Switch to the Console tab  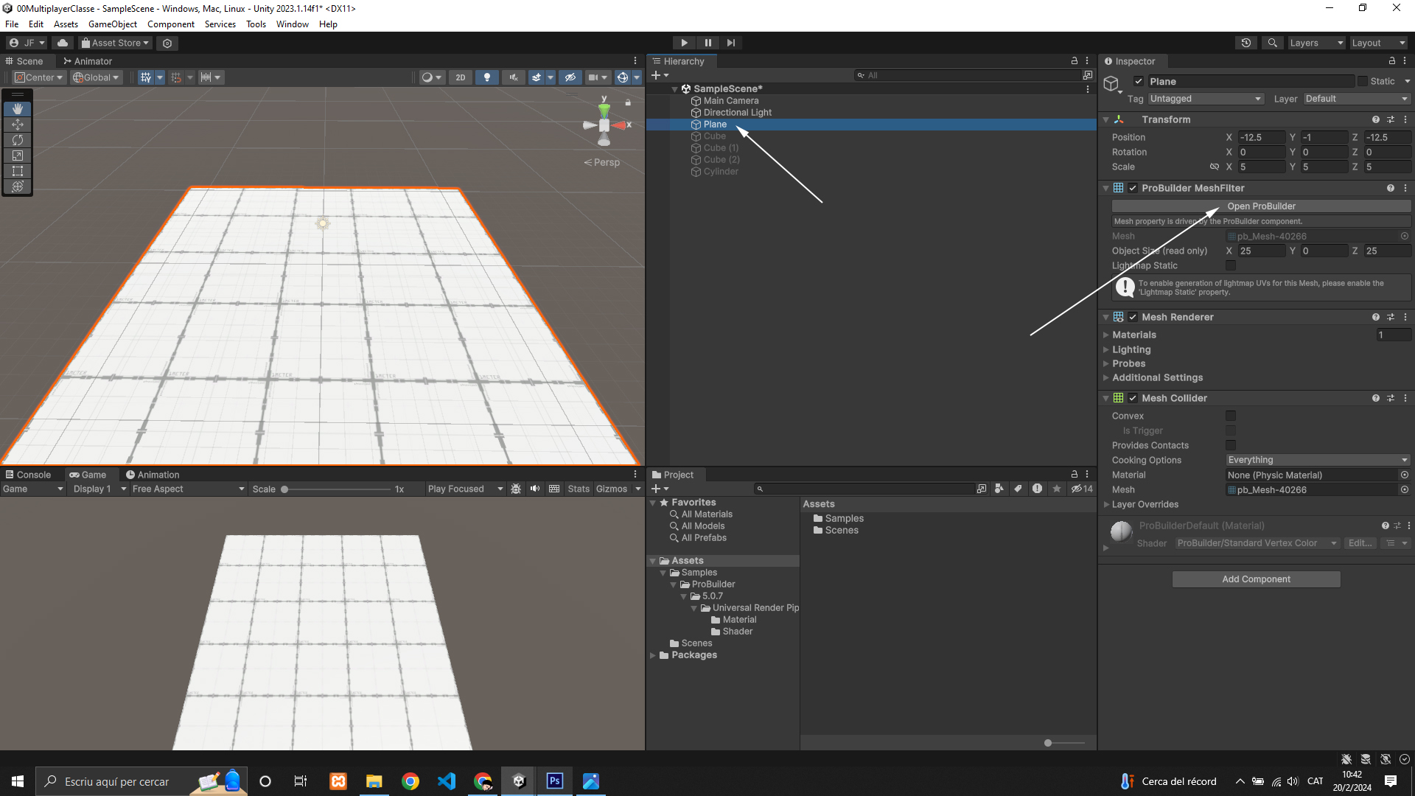pos(28,475)
